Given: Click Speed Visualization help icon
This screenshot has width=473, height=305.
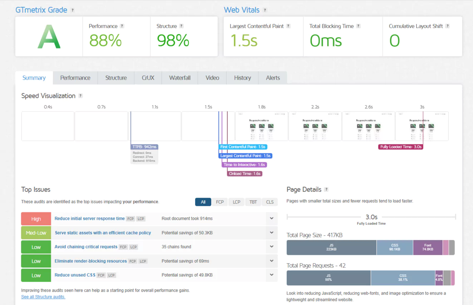Looking at the screenshot, I should point(80,96).
